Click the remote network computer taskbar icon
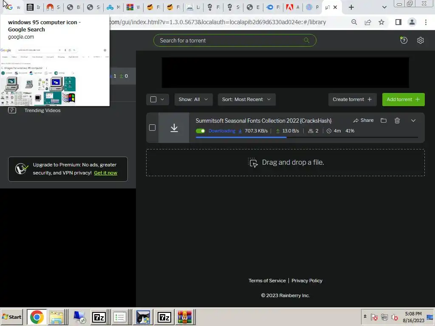The image size is (435, 326). (x=79, y=317)
